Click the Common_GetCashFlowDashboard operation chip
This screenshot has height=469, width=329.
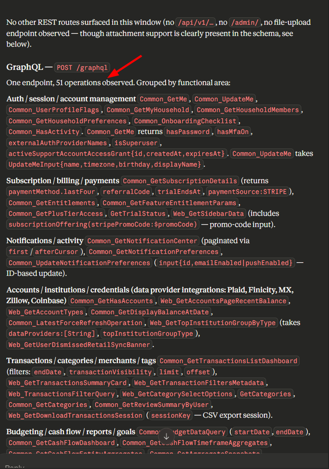62,443
